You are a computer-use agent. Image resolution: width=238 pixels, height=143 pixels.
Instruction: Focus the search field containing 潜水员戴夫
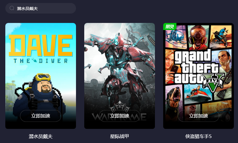pyautogui.click(x=41, y=8)
